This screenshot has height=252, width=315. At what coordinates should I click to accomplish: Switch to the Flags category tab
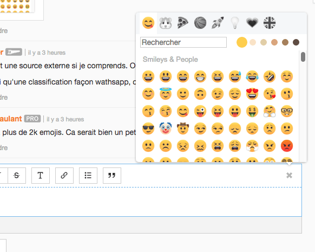pos(270,23)
